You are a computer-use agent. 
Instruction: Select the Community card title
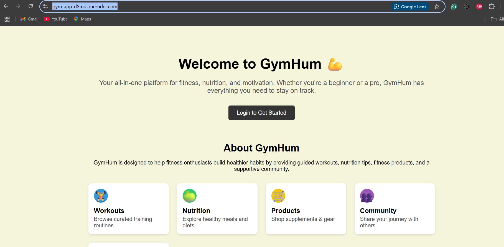point(378,211)
